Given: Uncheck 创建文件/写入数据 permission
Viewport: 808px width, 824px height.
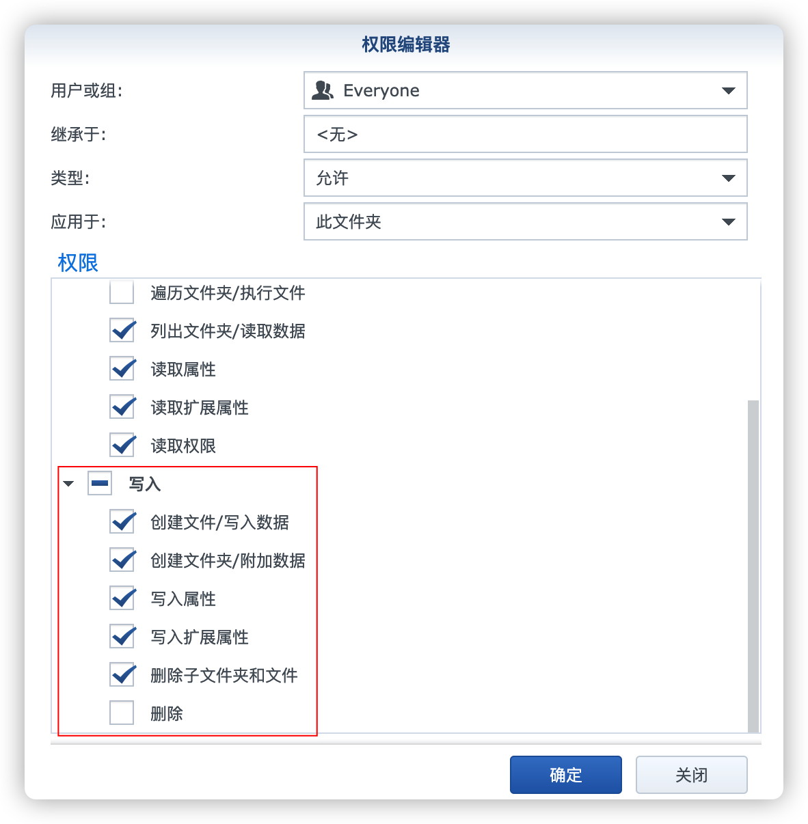Looking at the screenshot, I should [x=122, y=522].
